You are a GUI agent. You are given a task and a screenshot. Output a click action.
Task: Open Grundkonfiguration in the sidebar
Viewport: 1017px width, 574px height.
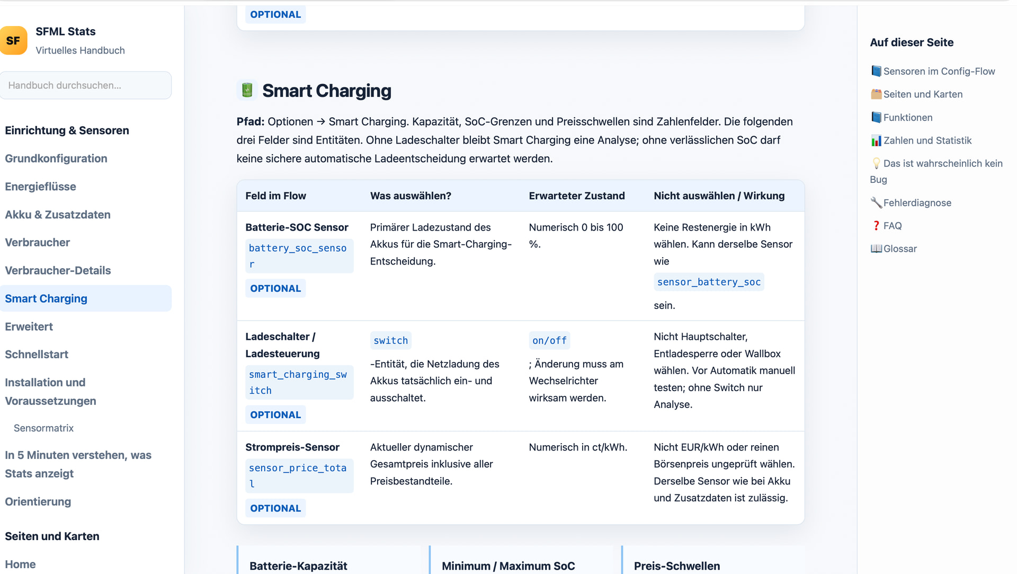[56, 158]
